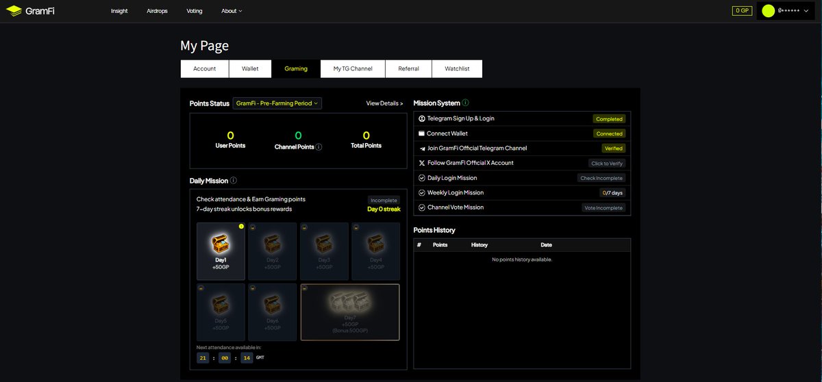Click the Day5 treasure chest

point(220,304)
